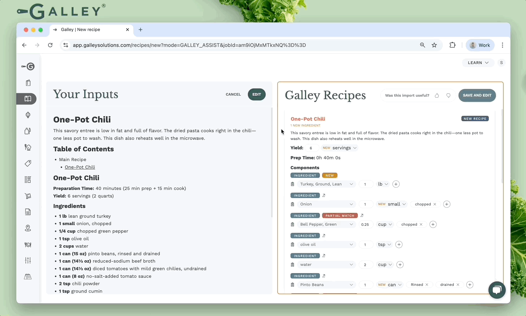Image resolution: width=526 pixels, height=316 pixels.
Task: Open the sliders settings icon in sidebar
Action: click(x=28, y=260)
